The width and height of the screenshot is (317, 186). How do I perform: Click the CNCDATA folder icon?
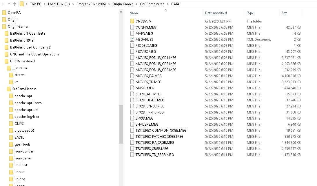coord(132,21)
